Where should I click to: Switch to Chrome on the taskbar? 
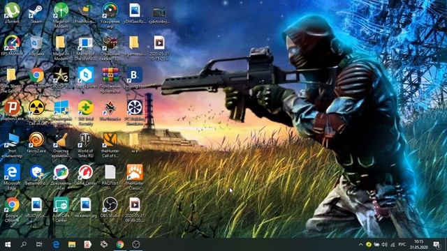pos(120,245)
